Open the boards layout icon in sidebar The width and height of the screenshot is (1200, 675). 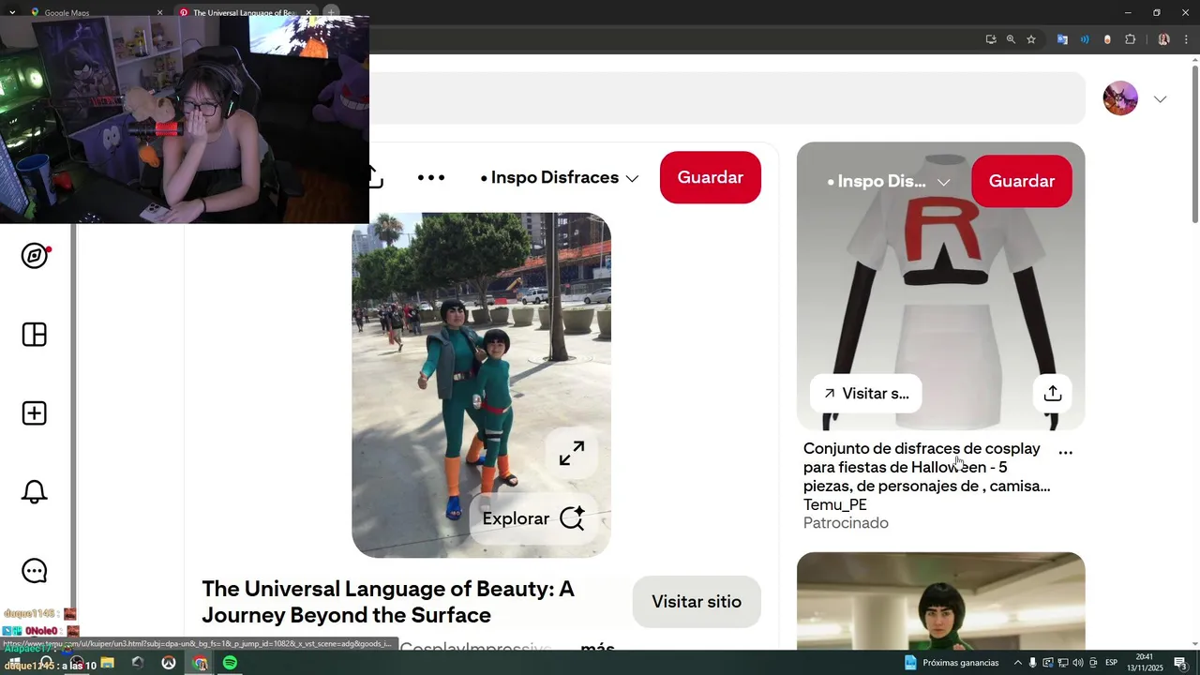click(x=35, y=335)
